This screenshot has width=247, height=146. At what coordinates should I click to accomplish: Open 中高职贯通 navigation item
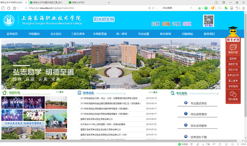pyautogui.click(x=100, y=34)
